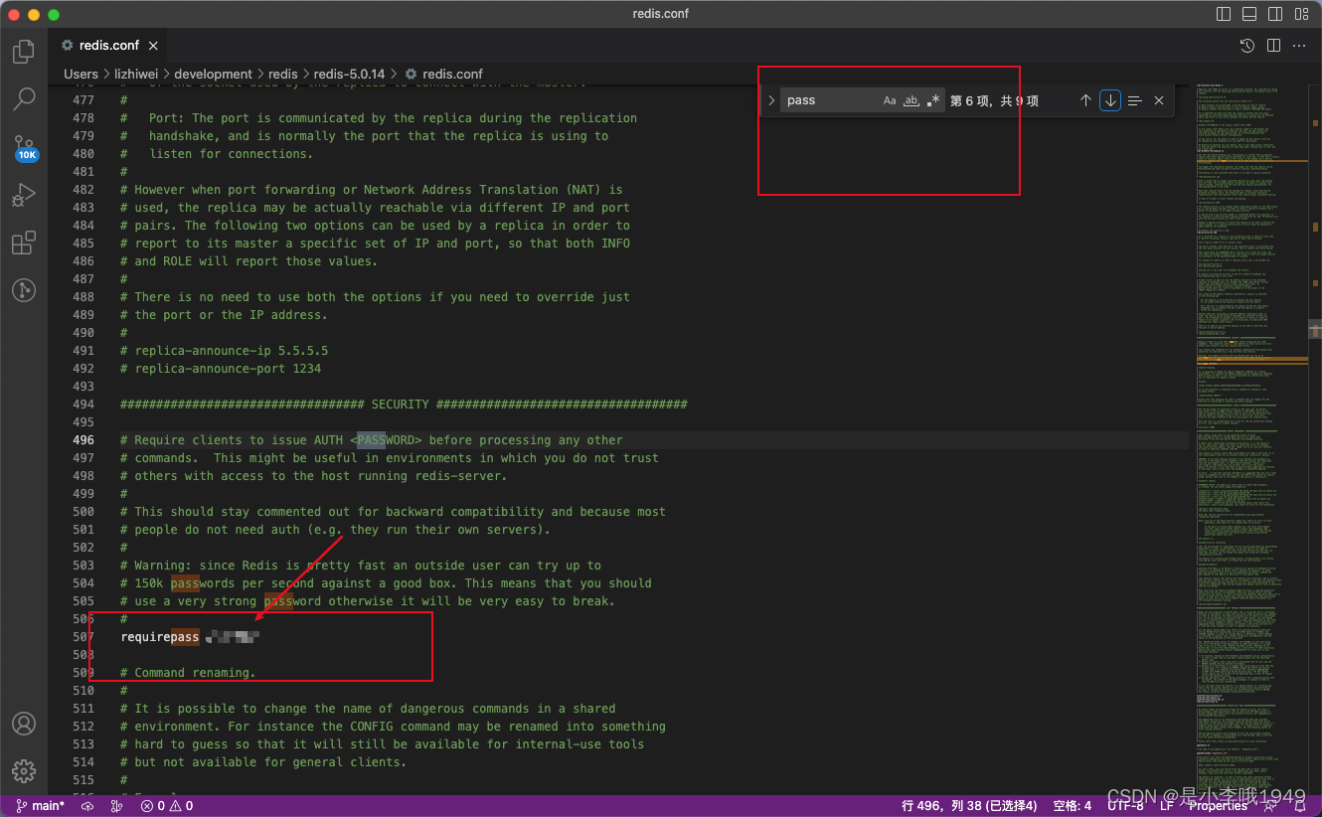Open the redis.conf breadcrumb item
1322x817 pixels.
click(443, 74)
